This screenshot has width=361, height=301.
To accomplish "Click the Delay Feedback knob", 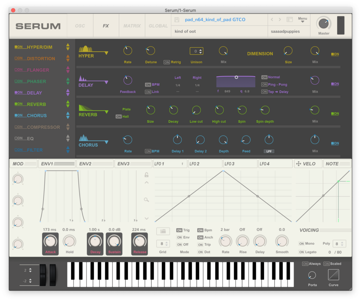I will click(128, 80).
